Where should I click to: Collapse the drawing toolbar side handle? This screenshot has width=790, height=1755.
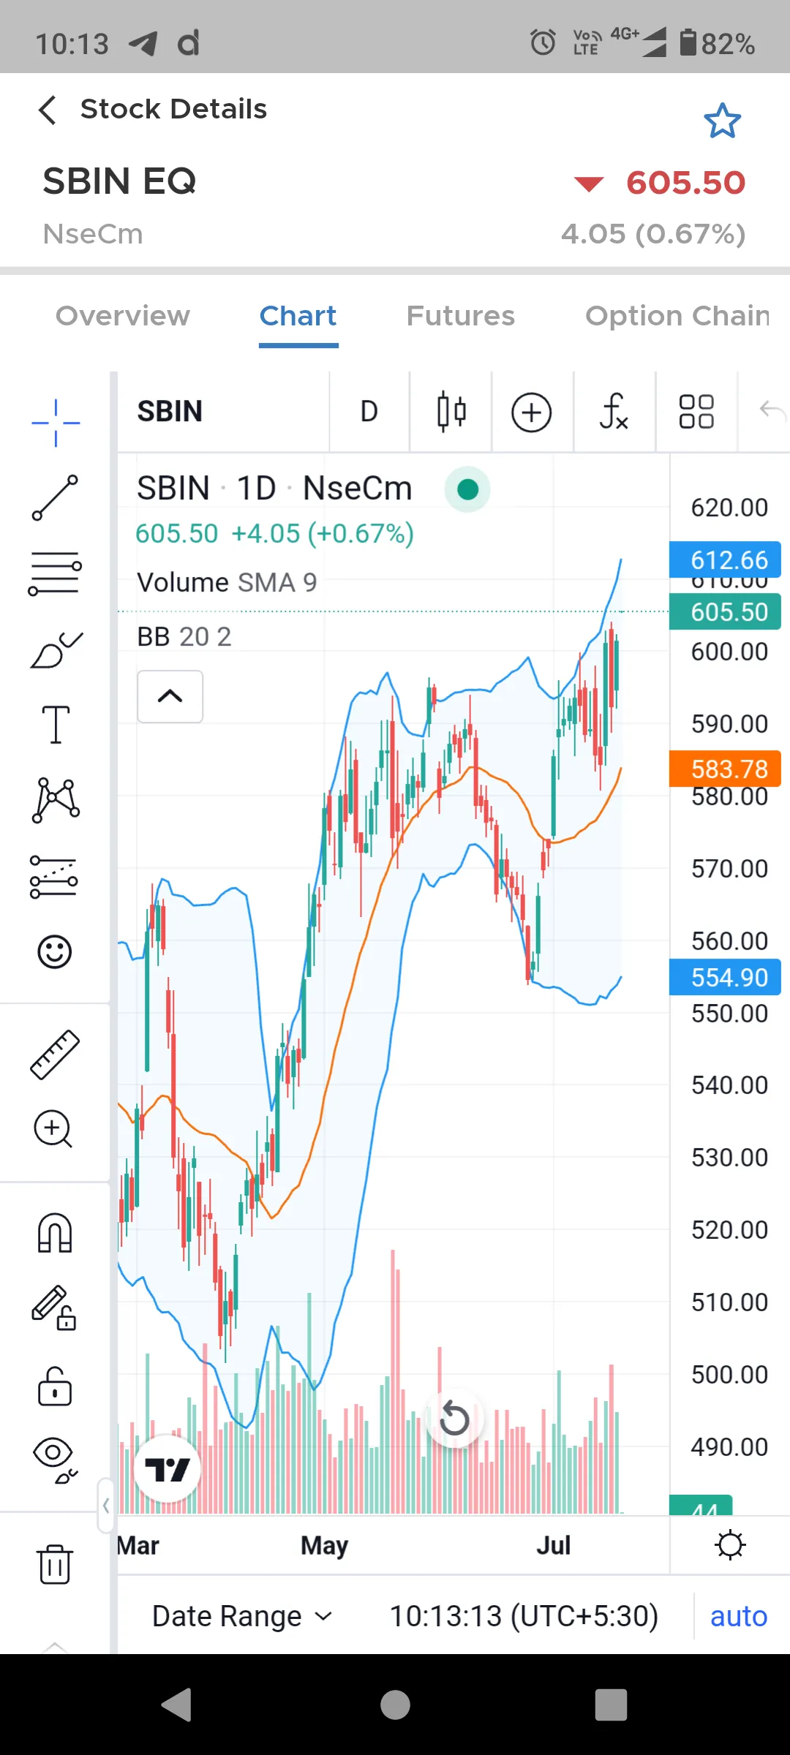[x=106, y=1506]
